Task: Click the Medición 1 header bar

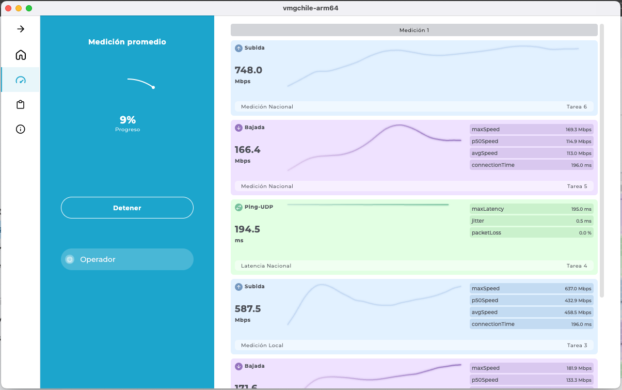Action: (414, 30)
